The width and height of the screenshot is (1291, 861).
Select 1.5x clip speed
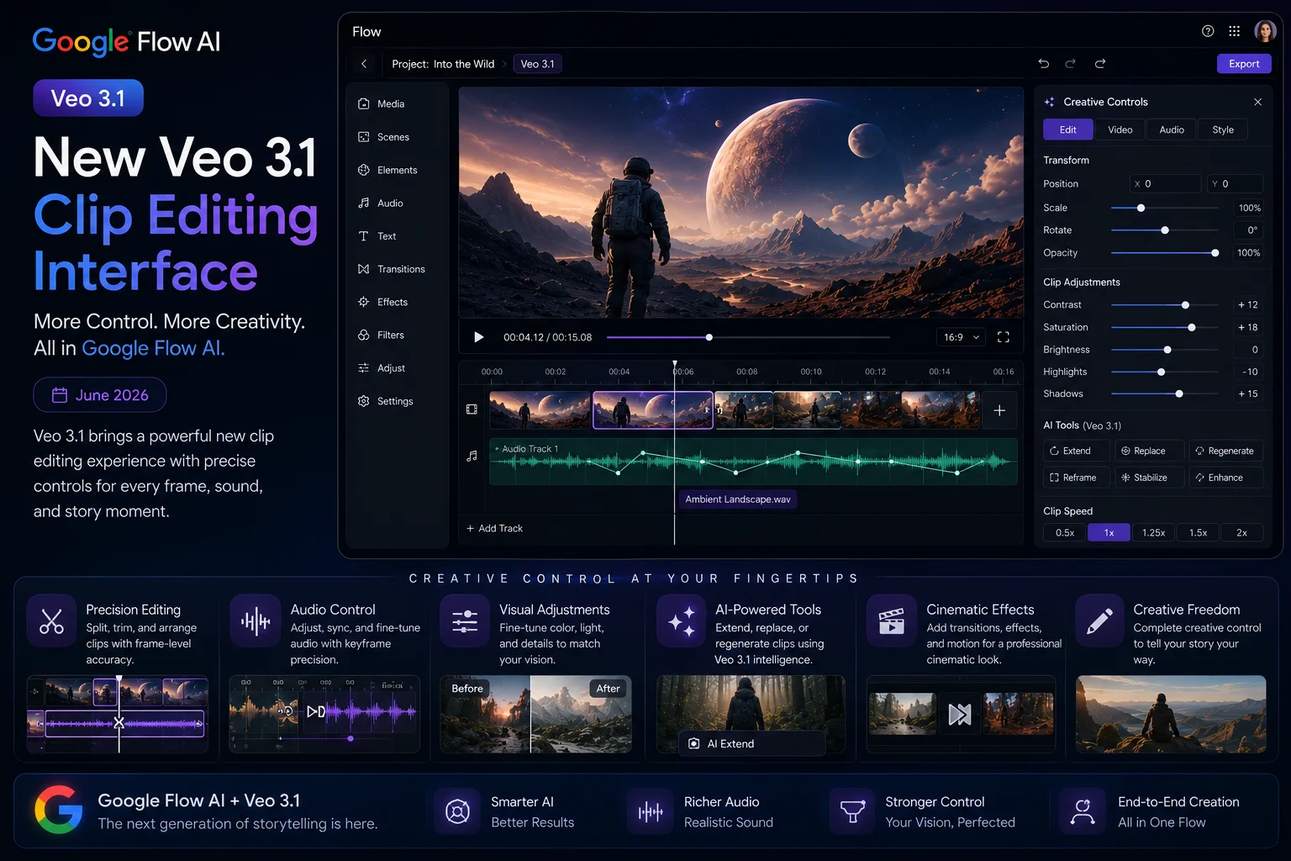(1199, 533)
